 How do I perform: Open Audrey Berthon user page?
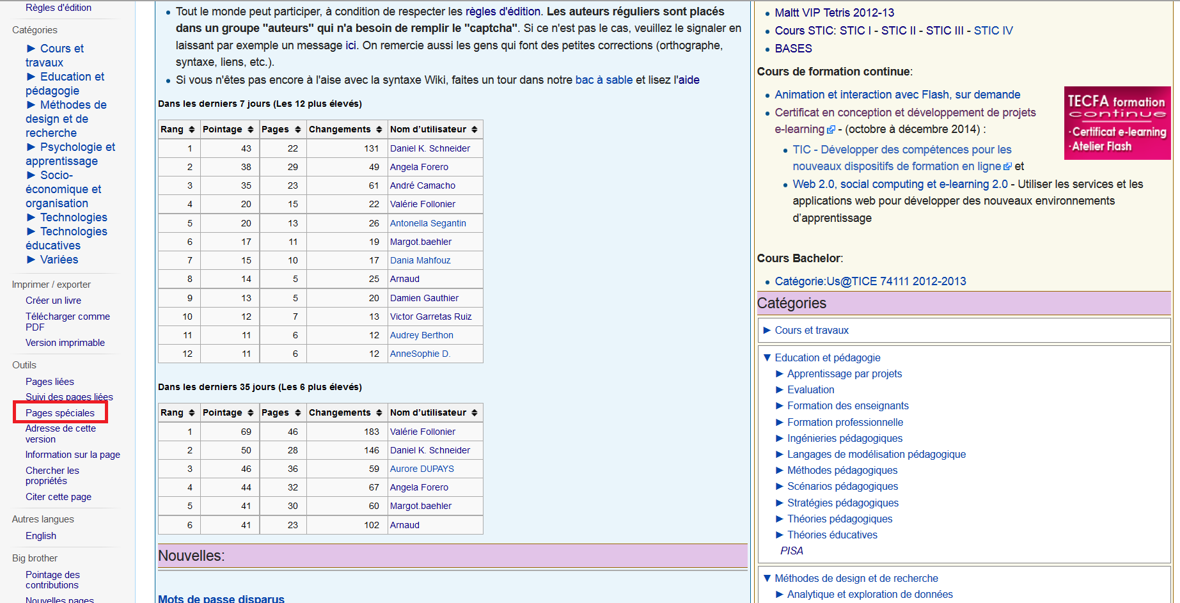tap(421, 335)
